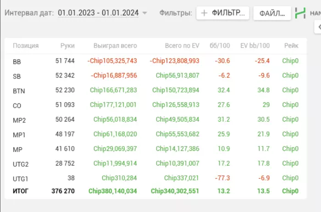The width and height of the screenshot is (321, 212).
Task: Sort by the Выиграл всего column header
Action: tap(115, 46)
